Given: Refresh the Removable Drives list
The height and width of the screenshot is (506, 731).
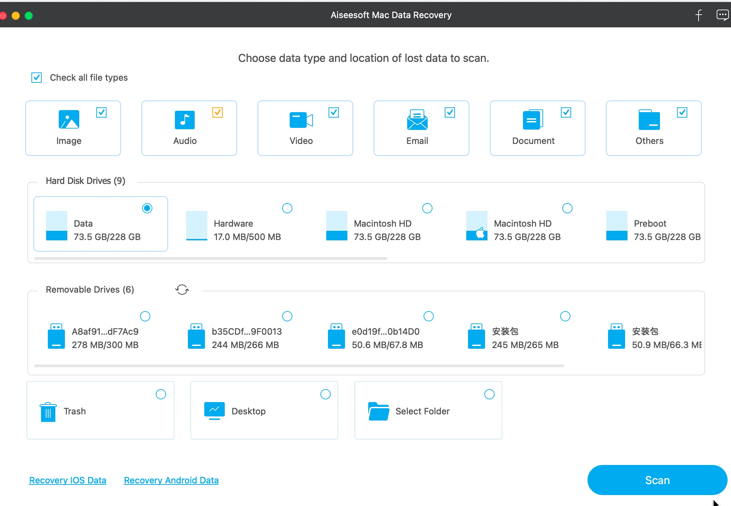Looking at the screenshot, I should (x=182, y=290).
